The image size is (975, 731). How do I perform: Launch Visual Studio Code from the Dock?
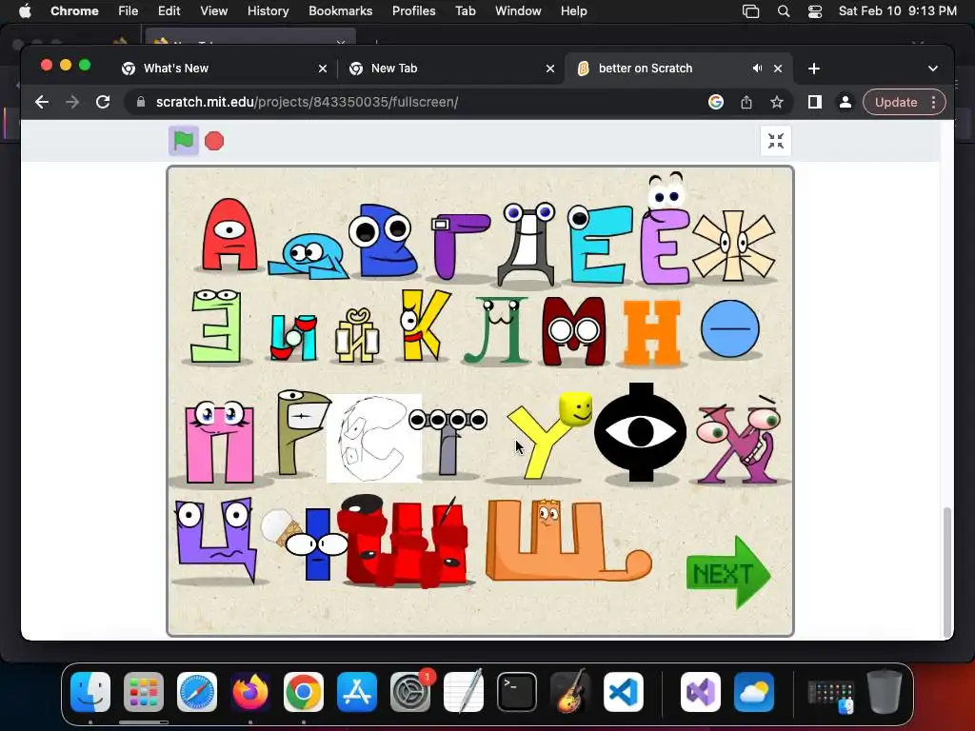[624, 692]
